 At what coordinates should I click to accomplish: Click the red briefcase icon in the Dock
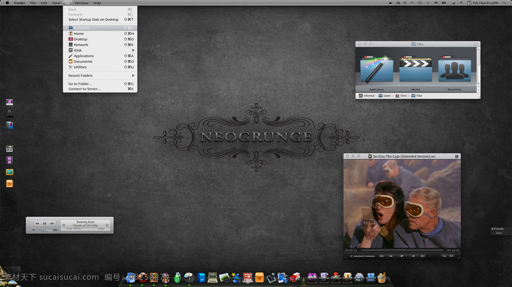pyautogui.click(x=248, y=278)
